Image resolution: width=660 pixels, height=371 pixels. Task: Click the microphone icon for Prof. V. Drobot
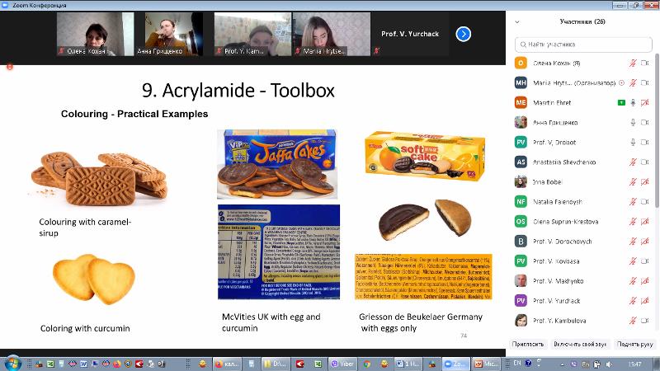[633, 142]
